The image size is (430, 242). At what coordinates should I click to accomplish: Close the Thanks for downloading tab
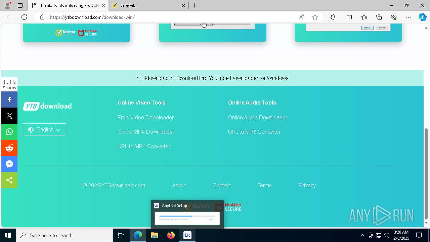point(103,5)
